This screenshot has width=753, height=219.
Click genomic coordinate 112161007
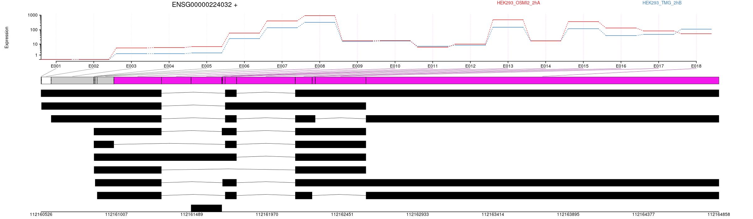(116, 215)
